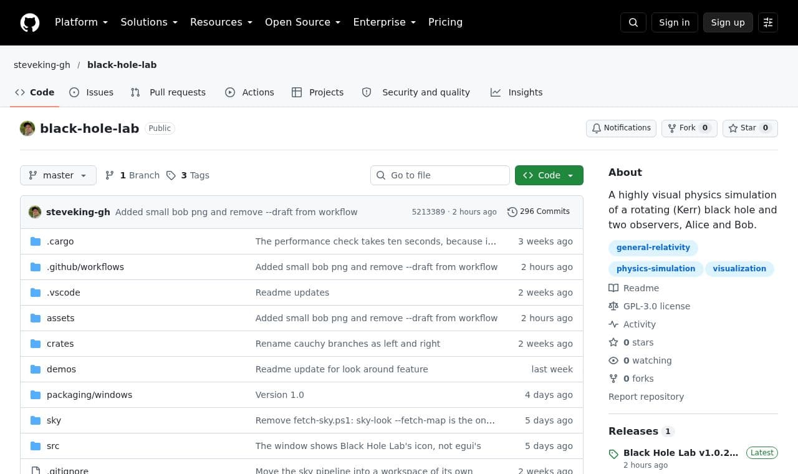The height and width of the screenshot is (474, 798).
Task: Click the Go to file search field
Action: [x=440, y=175]
